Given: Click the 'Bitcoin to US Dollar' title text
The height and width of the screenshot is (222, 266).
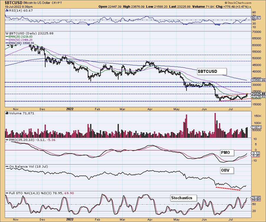Looking at the screenshot, I should click(37, 3).
